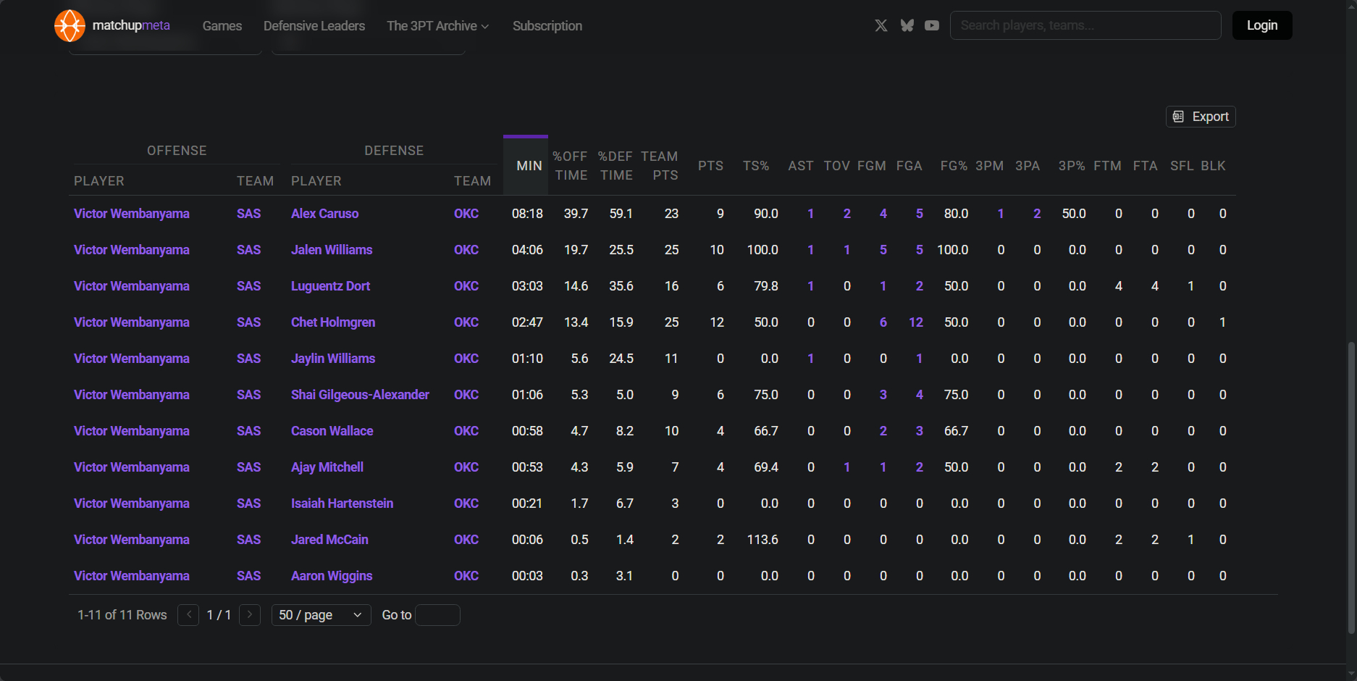1357x681 pixels.
Task: Sort by BLK column header
Action: 1214,166
